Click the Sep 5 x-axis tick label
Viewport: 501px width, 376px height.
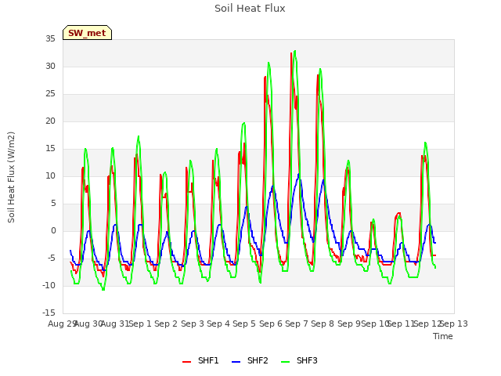(244, 324)
